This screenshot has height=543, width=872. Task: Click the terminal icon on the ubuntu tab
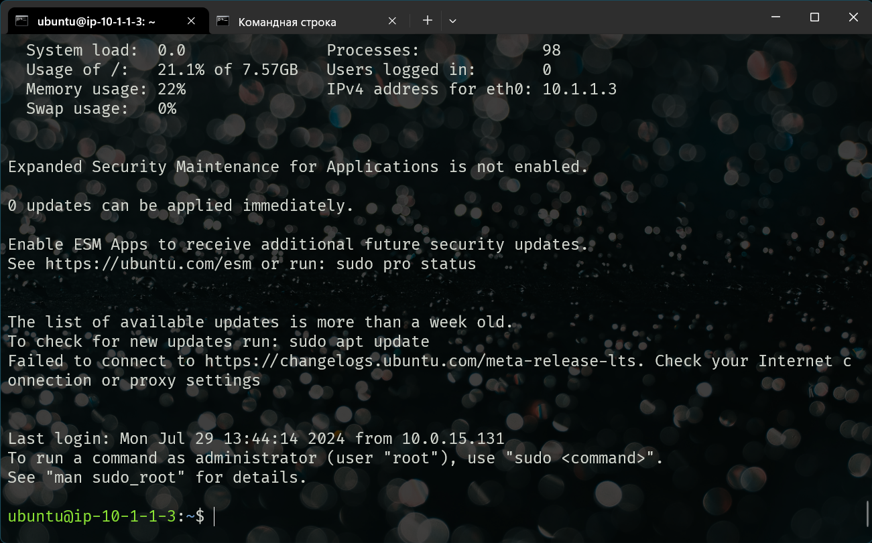coord(22,21)
